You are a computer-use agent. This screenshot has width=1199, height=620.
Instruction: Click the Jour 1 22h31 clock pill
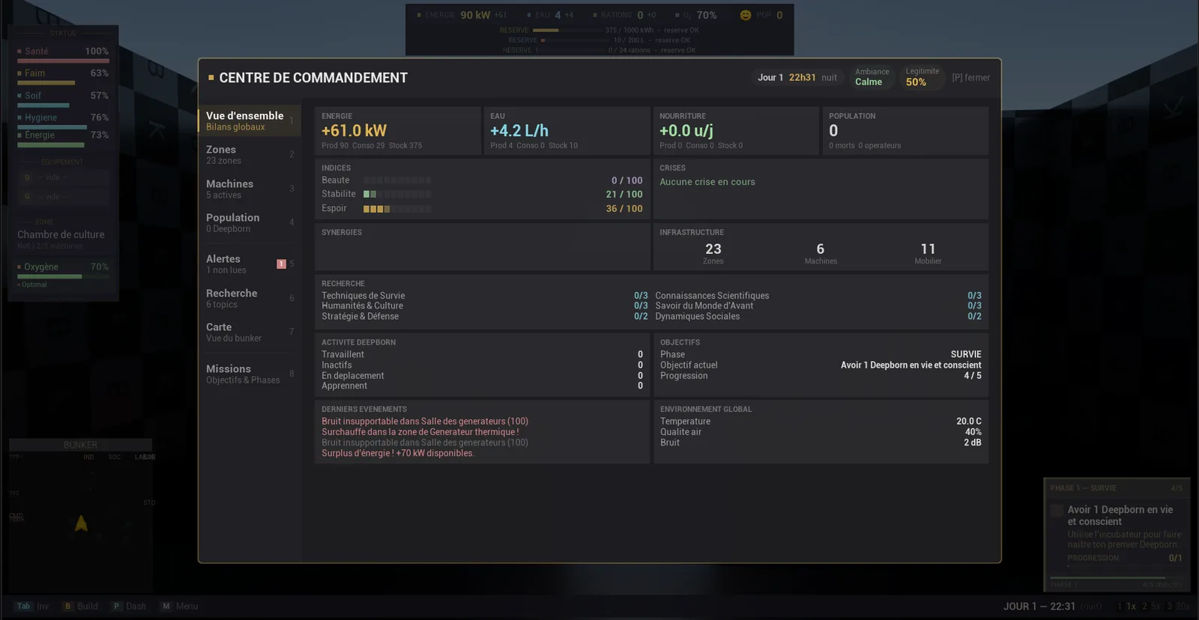[x=797, y=78]
